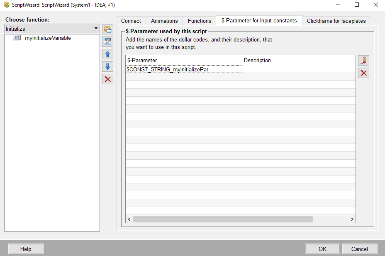Click the Cancel button
The image size is (385, 256).
359,249
